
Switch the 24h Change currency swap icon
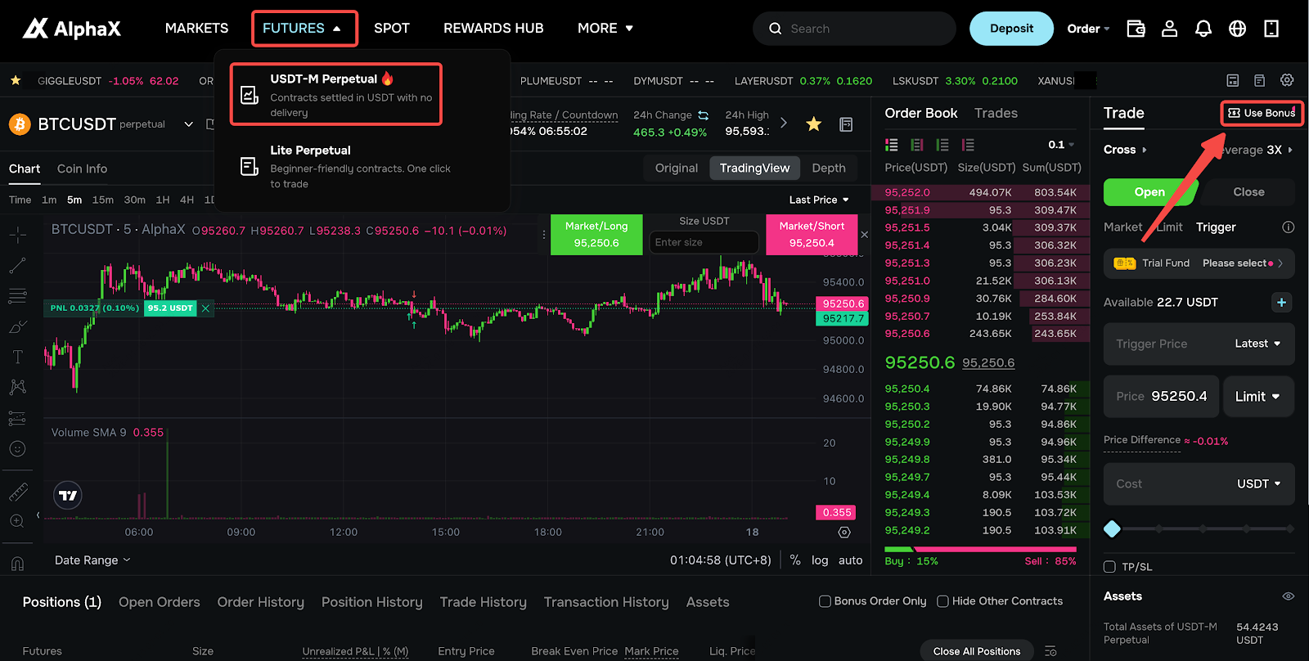(704, 115)
